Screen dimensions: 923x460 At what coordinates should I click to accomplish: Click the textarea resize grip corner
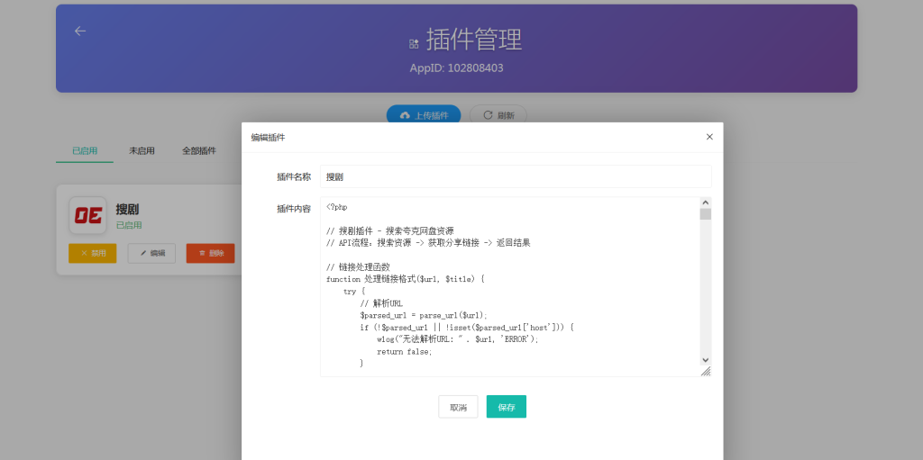706,371
